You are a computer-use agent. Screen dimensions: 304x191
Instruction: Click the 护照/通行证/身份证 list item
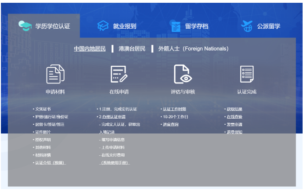tap(52, 117)
